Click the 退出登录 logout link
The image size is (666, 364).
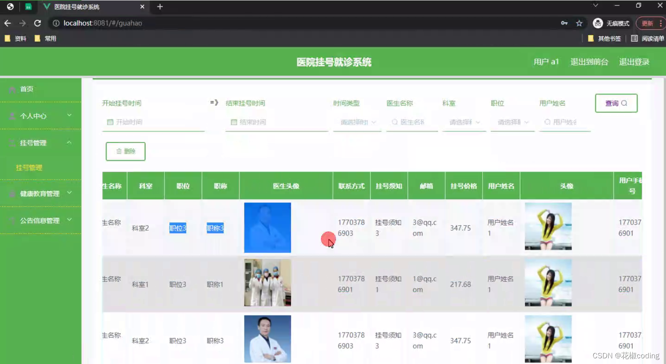click(x=634, y=62)
